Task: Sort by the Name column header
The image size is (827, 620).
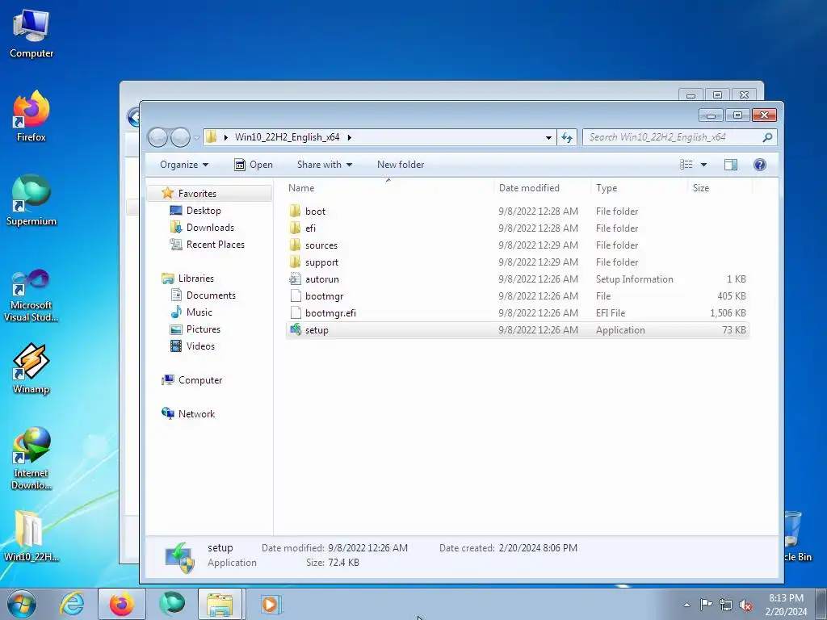Action: click(388, 187)
